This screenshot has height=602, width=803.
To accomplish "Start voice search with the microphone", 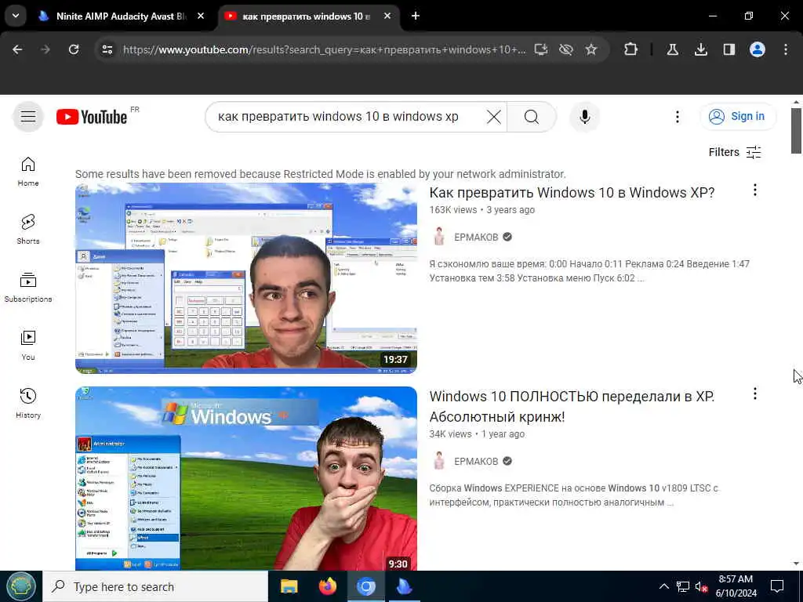I will click(x=585, y=117).
